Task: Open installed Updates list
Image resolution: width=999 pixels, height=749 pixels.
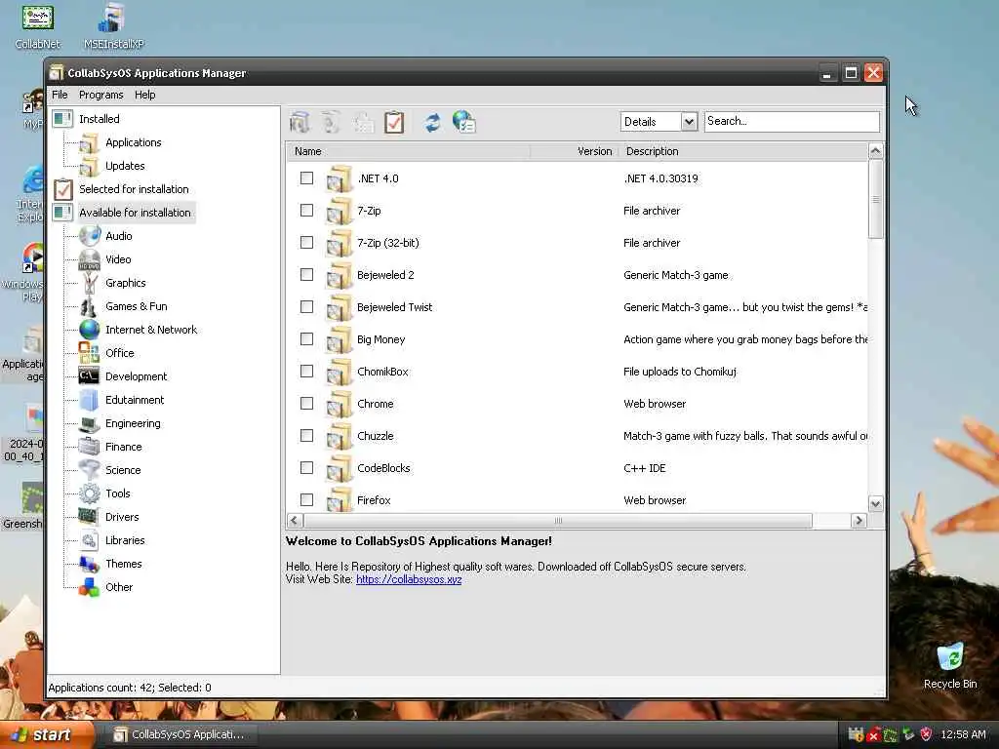Action: 125,166
